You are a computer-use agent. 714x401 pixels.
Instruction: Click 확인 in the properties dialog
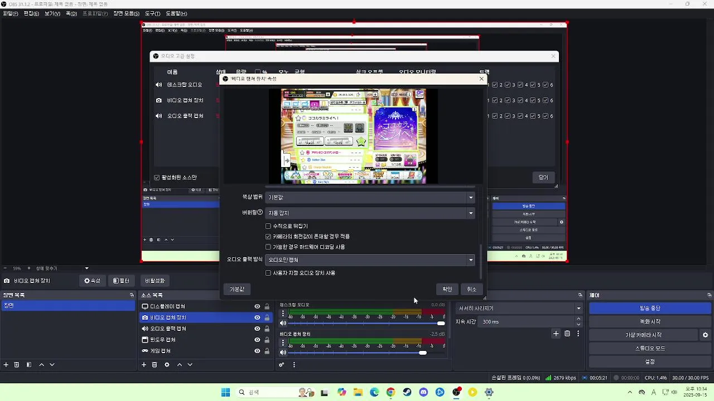447,289
